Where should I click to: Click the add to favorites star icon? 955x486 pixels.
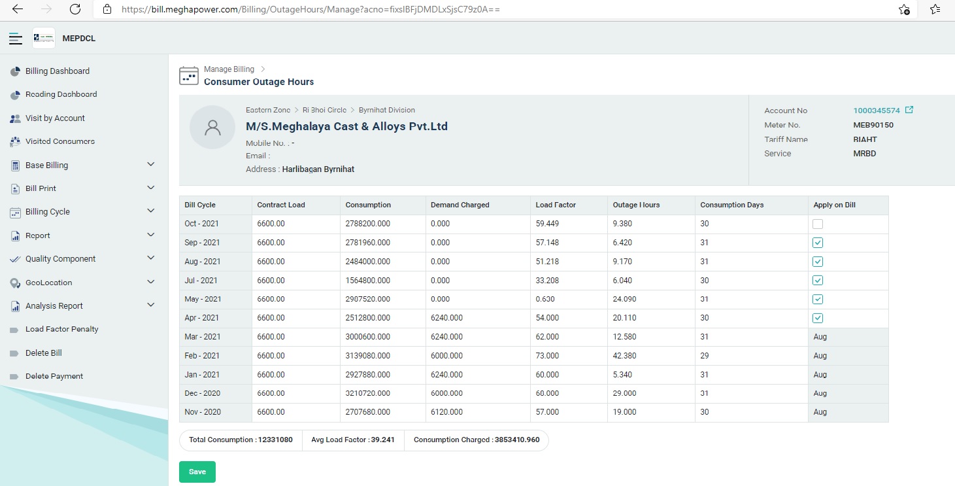pos(904,9)
